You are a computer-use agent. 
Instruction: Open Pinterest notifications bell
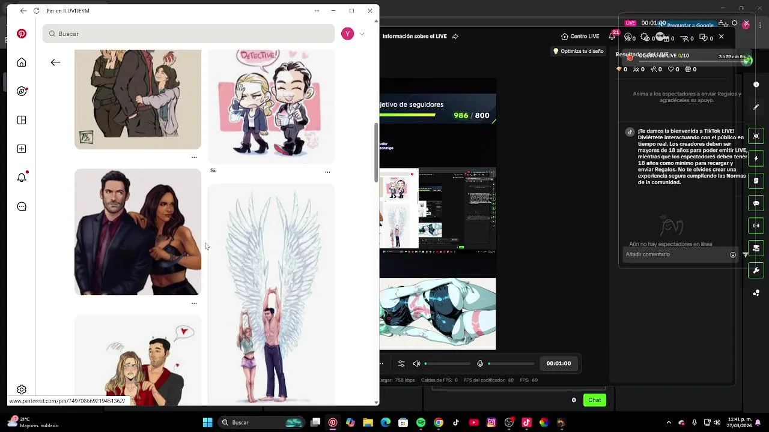click(x=22, y=178)
